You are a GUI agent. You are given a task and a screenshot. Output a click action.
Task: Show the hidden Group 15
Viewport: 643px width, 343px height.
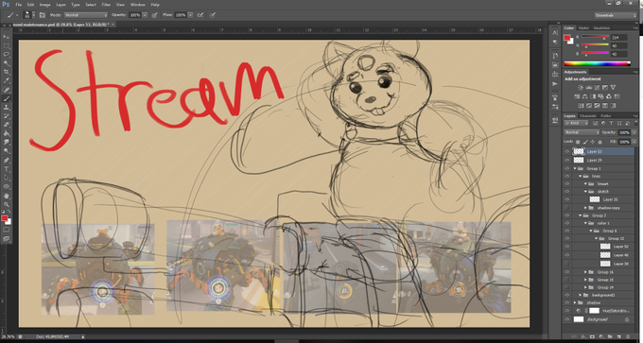[x=567, y=280]
